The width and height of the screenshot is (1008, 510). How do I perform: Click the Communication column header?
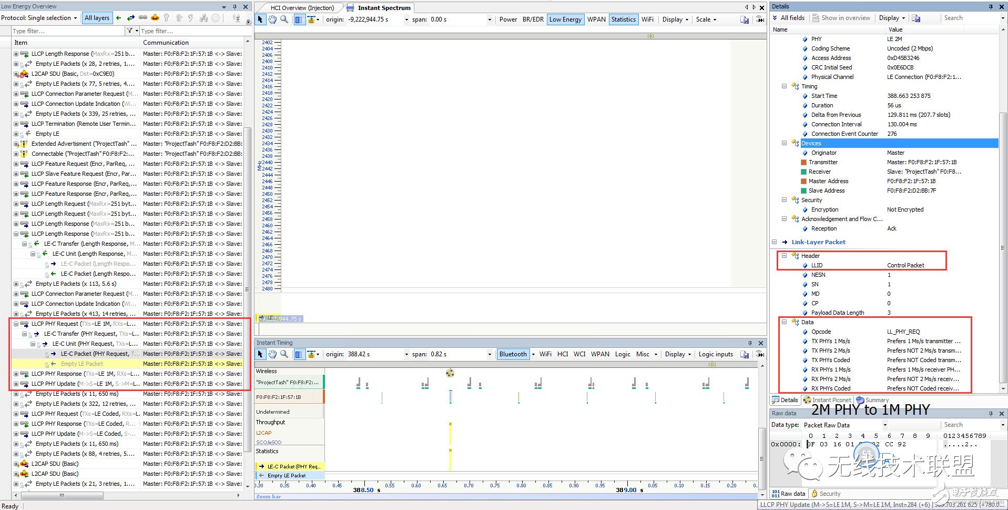191,43
